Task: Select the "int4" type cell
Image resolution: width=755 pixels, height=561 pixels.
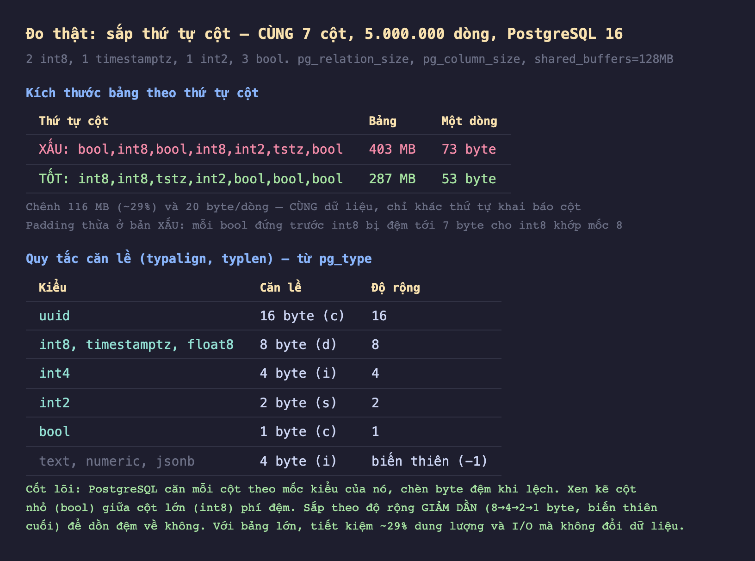Action: tap(55, 374)
